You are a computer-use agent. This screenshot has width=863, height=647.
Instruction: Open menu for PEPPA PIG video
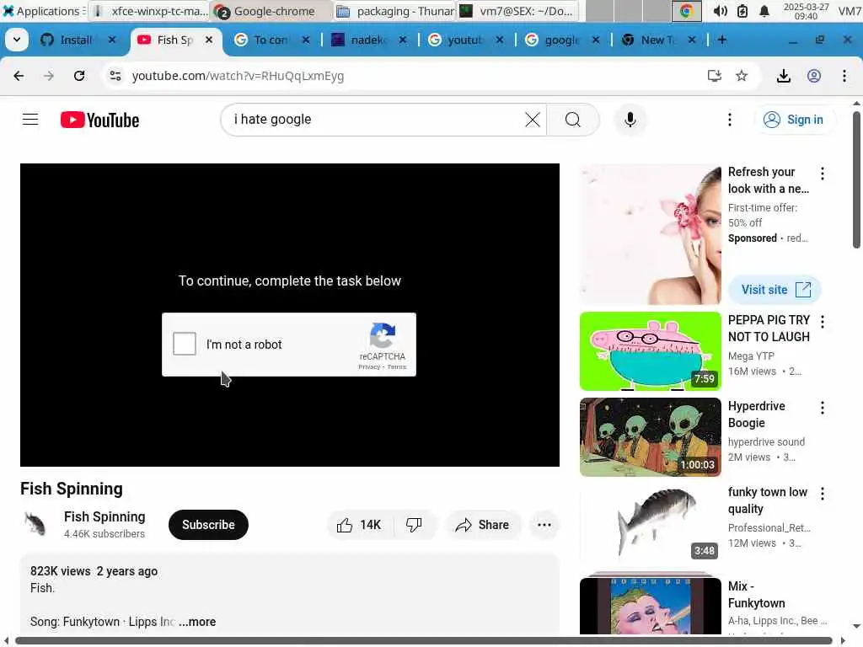[x=823, y=321]
